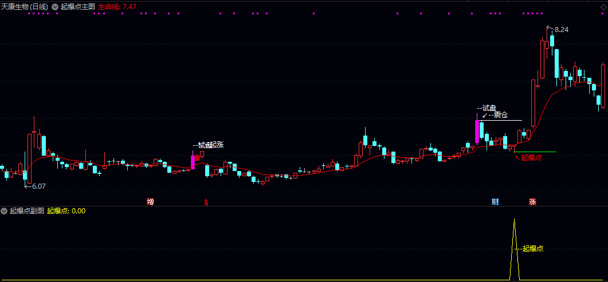The height and width of the screenshot is (282, 608).
Task: Open the red S event marker
Action: pos(206,202)
